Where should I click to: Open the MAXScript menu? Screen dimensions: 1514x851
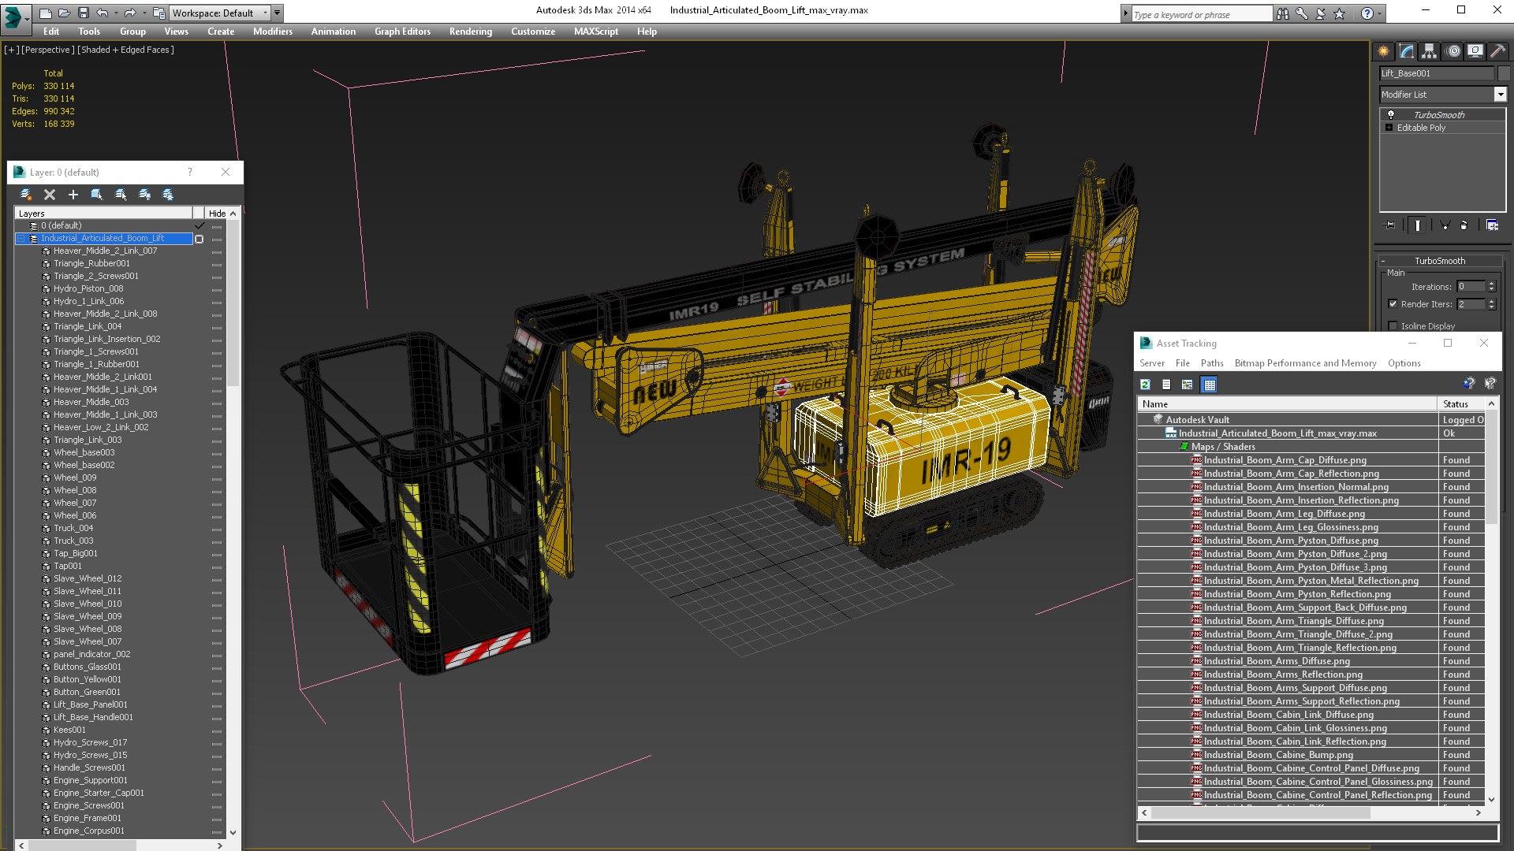[x=596, y=32]
